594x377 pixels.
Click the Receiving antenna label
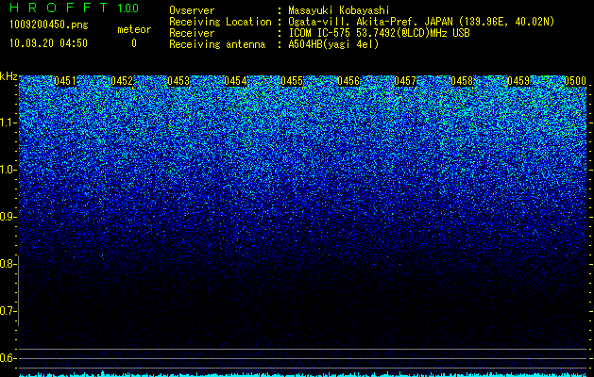point(217,44)
